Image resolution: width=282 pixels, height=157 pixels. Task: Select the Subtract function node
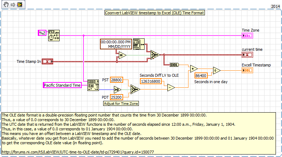[171, 87]
